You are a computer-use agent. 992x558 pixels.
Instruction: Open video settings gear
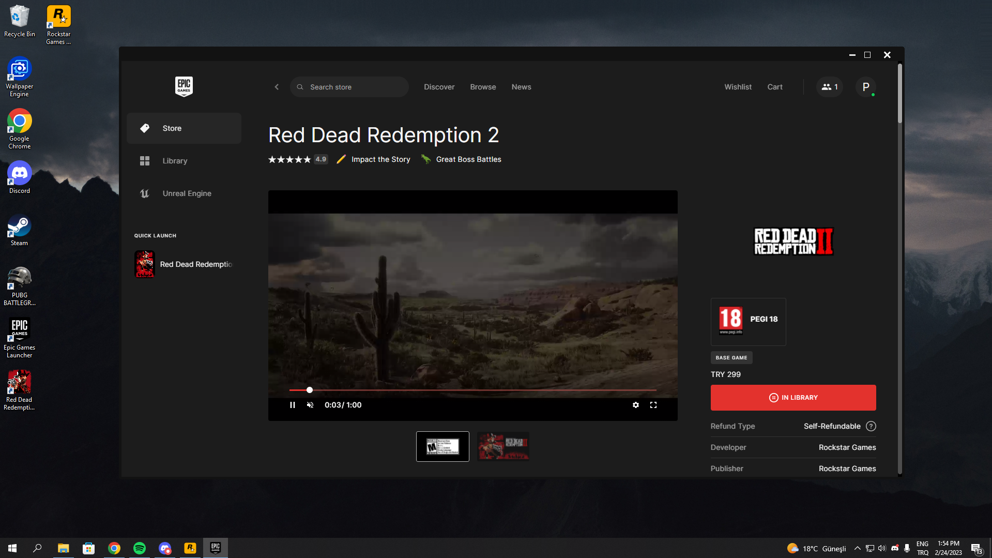coord(636,405)
